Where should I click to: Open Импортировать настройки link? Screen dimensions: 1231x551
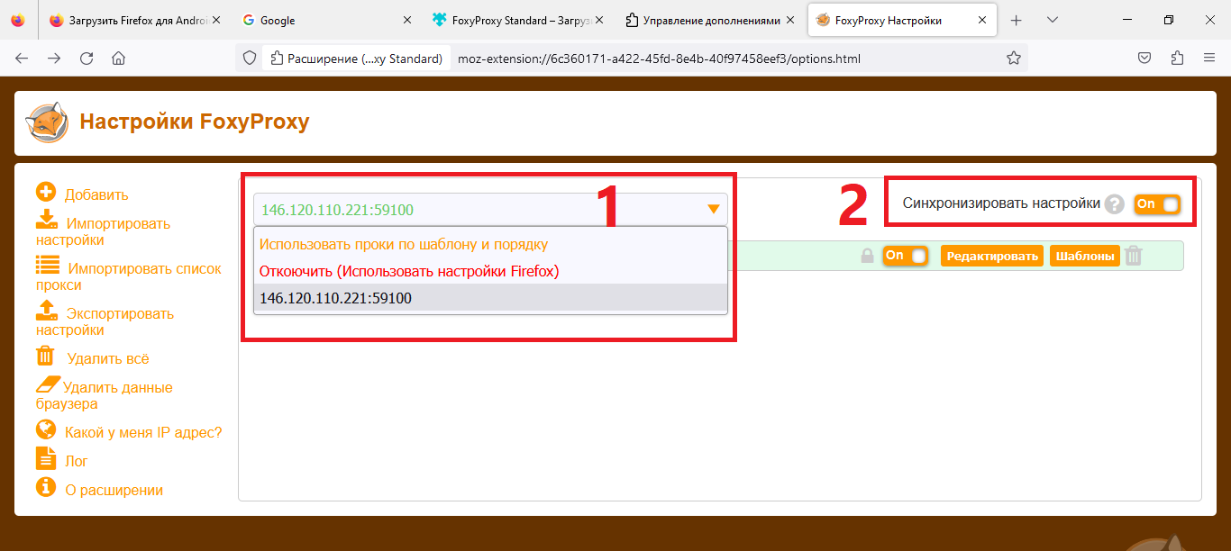pyautogui.click(x=104, y=231)
